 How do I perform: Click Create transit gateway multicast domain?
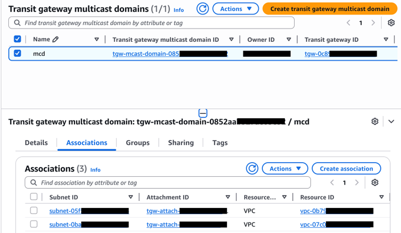click(x=330, y=8)
